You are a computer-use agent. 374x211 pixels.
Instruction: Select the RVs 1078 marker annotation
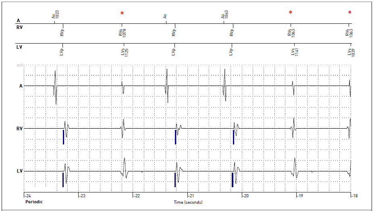[x=123, y=33]
